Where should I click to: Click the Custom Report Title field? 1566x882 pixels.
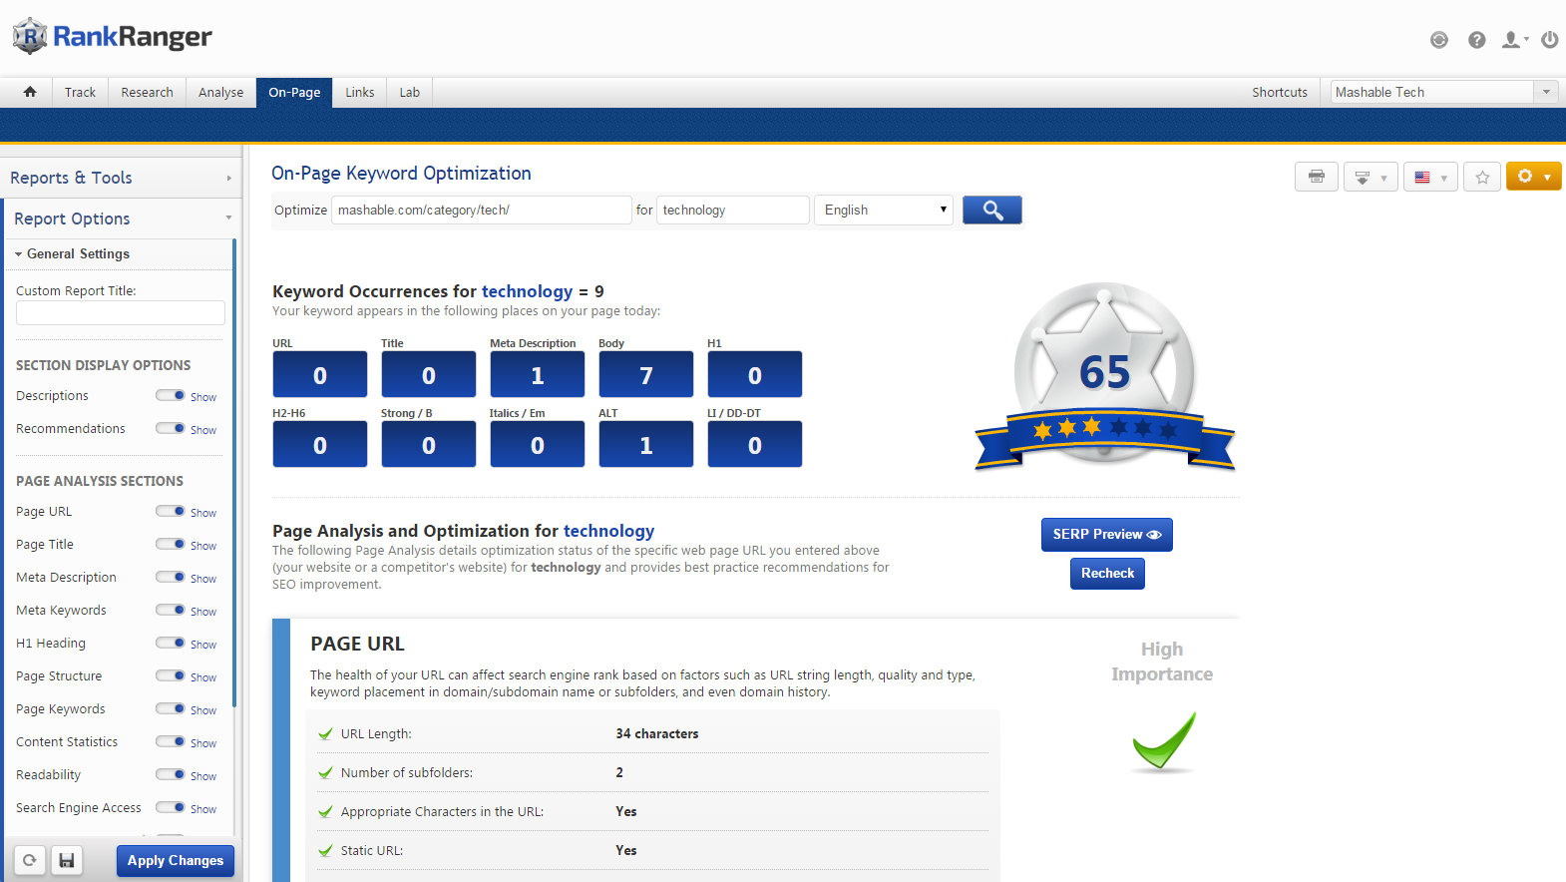coord(120,312)
